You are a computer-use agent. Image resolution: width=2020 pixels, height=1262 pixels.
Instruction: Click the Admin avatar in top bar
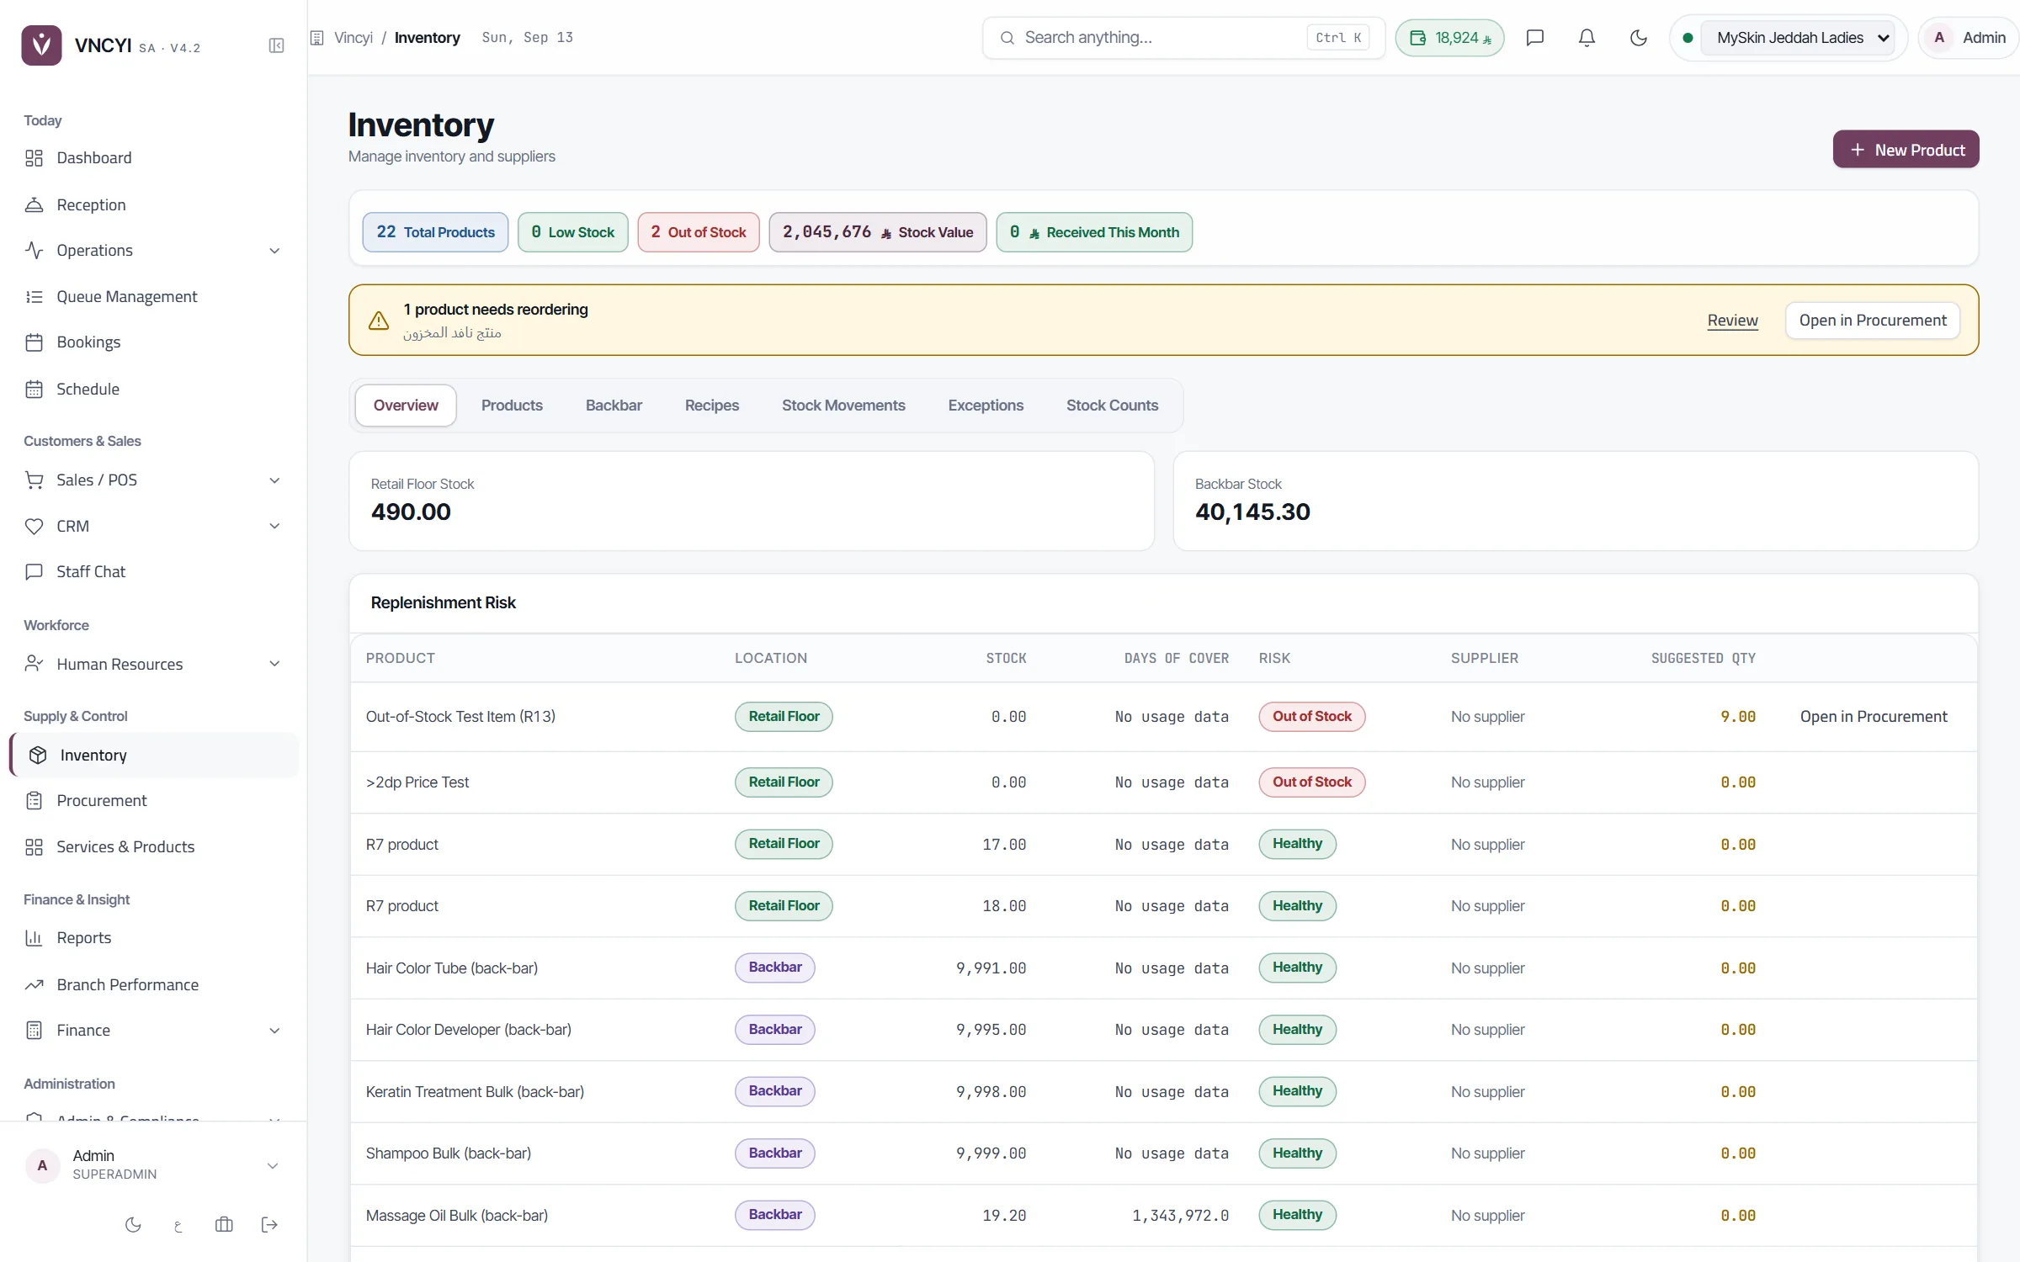click(1939, 38)
